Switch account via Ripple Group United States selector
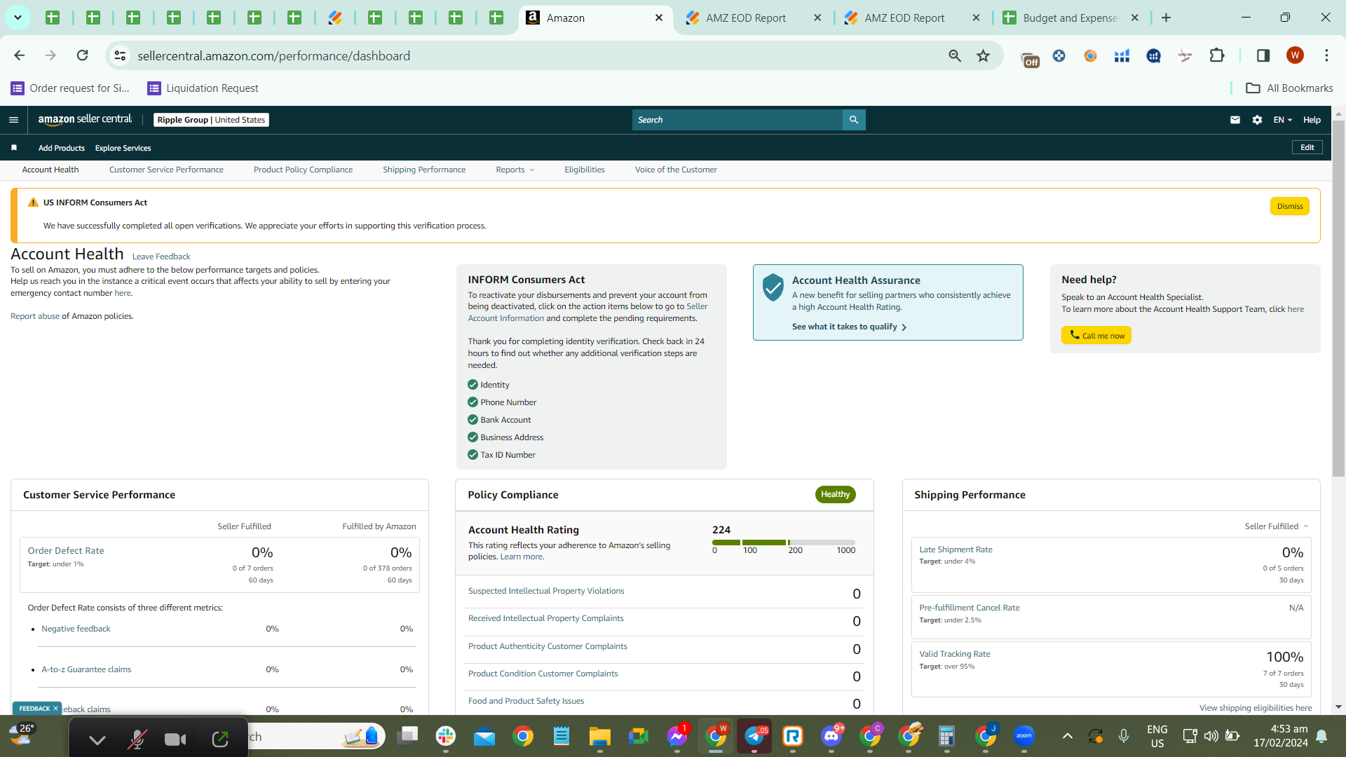This screenshot has height=757, width=1346. [x=211, y=120]
